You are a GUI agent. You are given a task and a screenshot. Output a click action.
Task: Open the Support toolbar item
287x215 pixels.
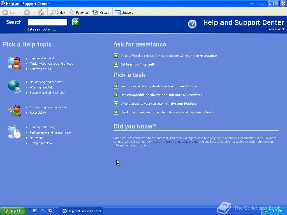[124, 12]
